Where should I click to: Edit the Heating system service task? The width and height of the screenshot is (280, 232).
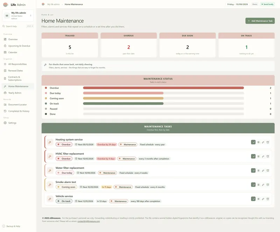[263, 142]
